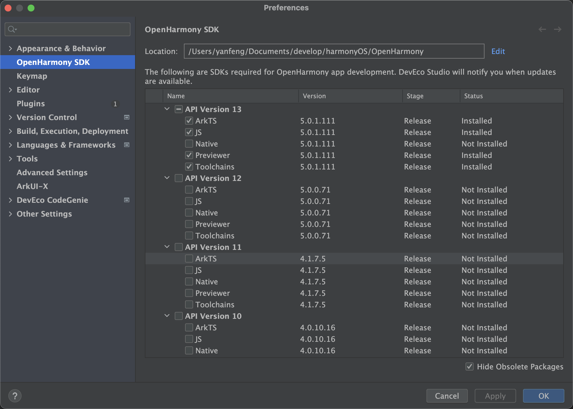Check the API Version 11 group checkbox
Screen dimensions: 573x409
point(179,247)
